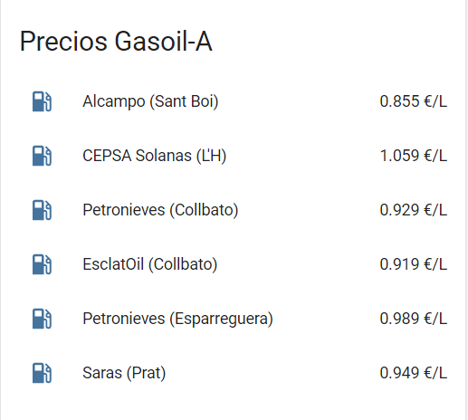
Task: Click the gas pump icon beside CEPSA Solanas (L'H)
Action: [42, 156]
